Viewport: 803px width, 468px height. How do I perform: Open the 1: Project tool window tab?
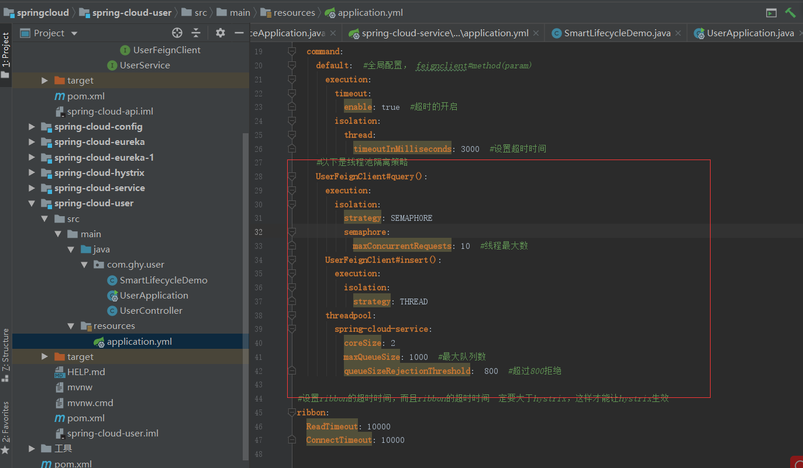[x=5, y=56]
